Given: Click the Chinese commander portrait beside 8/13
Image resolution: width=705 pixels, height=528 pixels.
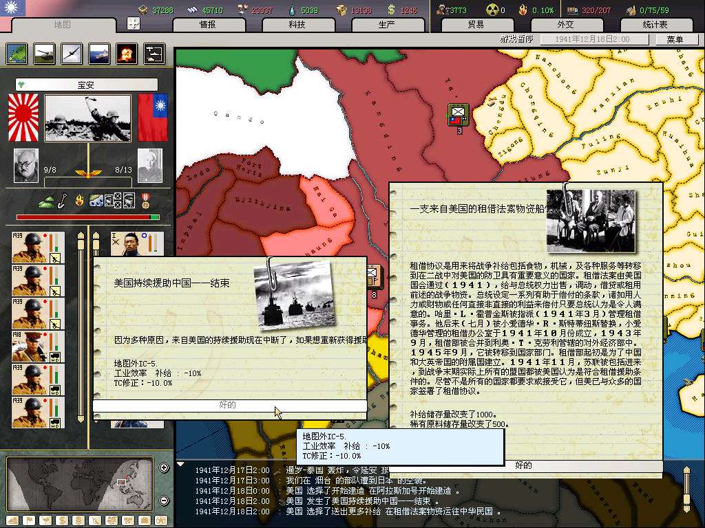Looking at the screenshot, I should [x=149, y=166].
